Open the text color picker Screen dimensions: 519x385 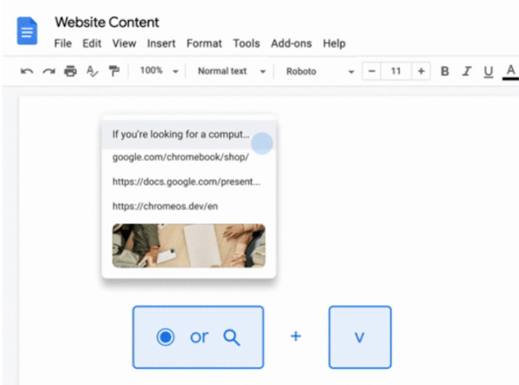(x=510, y=72)
